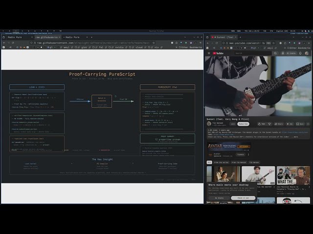This screenshot has width=313, height=234.
Task: Open YouTube account avatar menu
Action: tap(307, 53)
